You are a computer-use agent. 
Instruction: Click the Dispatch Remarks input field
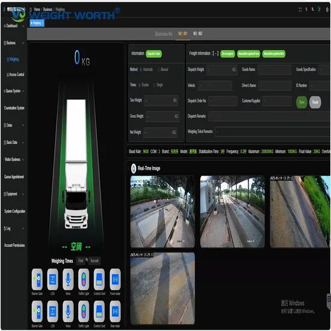point(270,116)
